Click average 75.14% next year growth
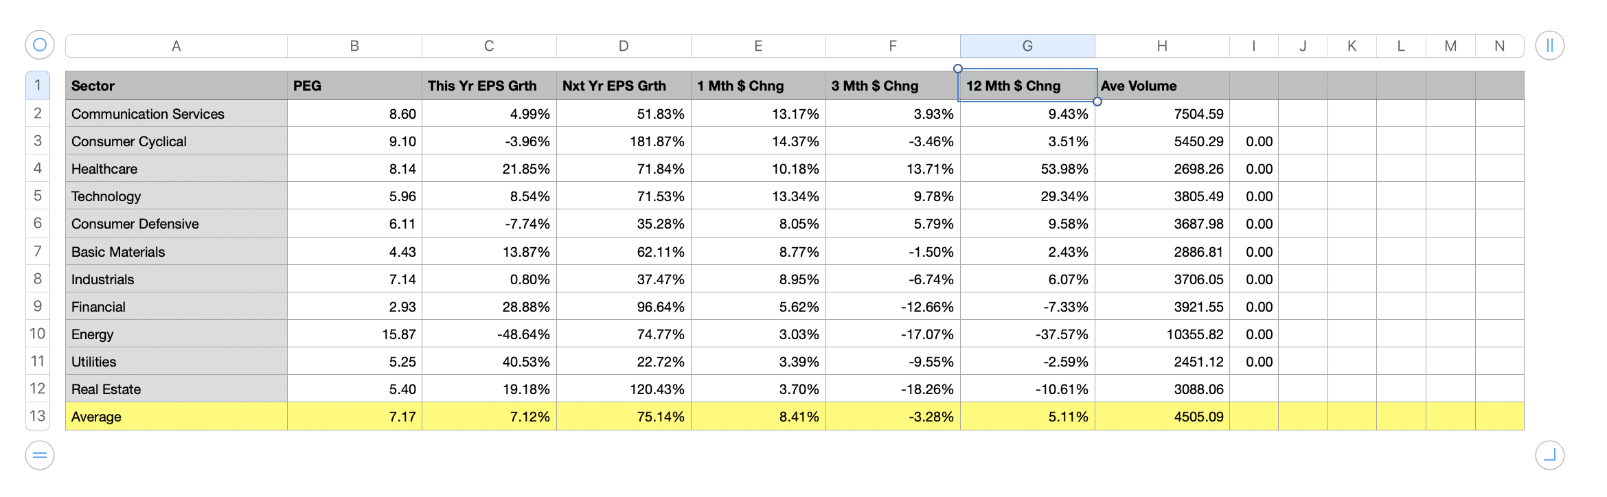This screenshot has width=1607, height=497. [624, 416]
